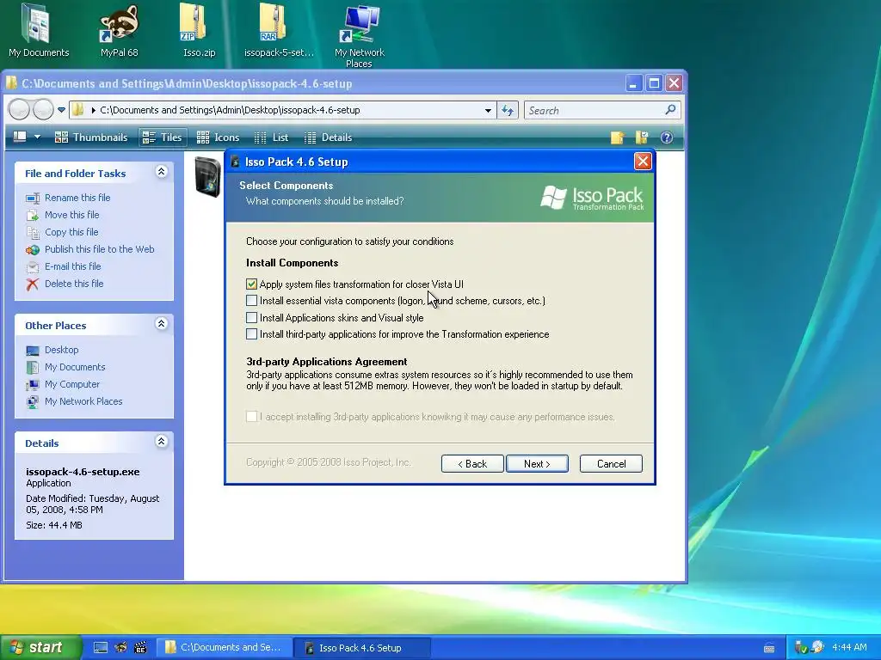This screenshot has height=660, width=881.
Task: Collapse the Details panel
Action: [161, 442]
